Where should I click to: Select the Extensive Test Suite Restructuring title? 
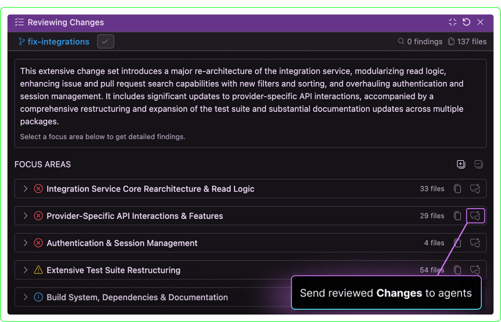point(114,270)
